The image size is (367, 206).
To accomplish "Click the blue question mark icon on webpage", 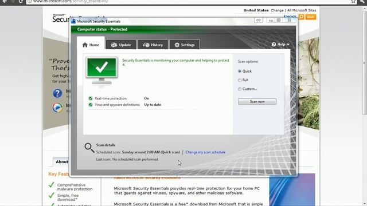I will [x=57, y=93].
